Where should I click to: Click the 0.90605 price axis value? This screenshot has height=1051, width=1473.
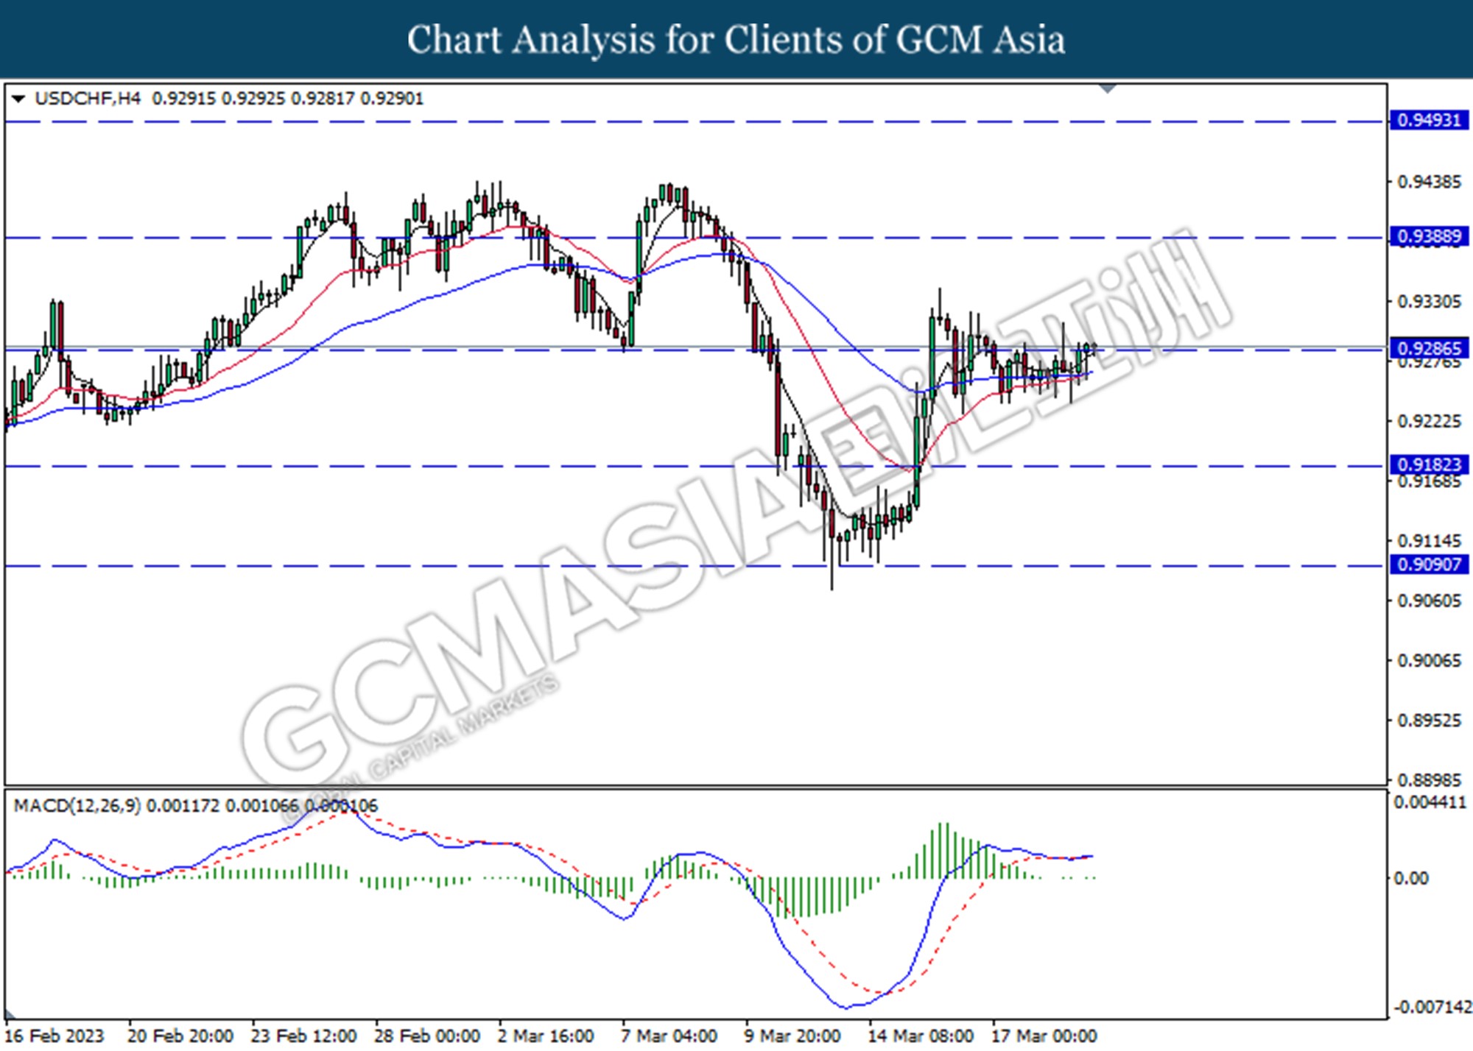[1430, 601]
